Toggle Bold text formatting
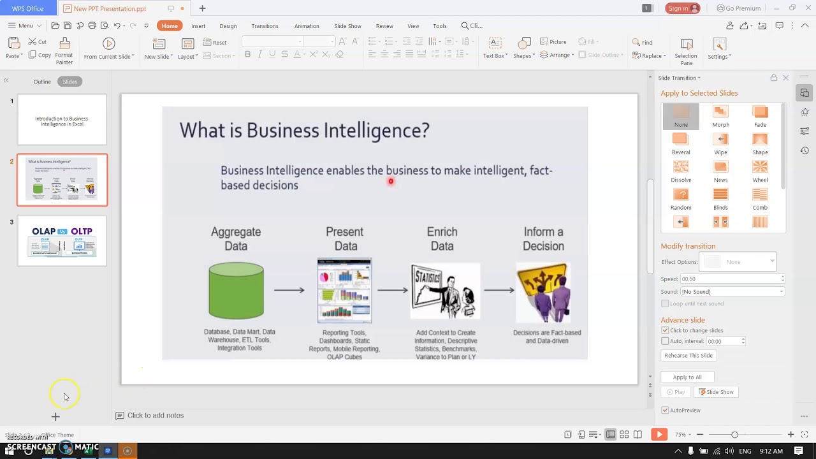Image resolution: width=816 pixels, height=459 pixels. tap(247, 54)
